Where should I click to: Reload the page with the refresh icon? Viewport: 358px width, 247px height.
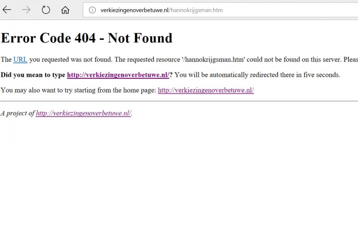(46, 10)
